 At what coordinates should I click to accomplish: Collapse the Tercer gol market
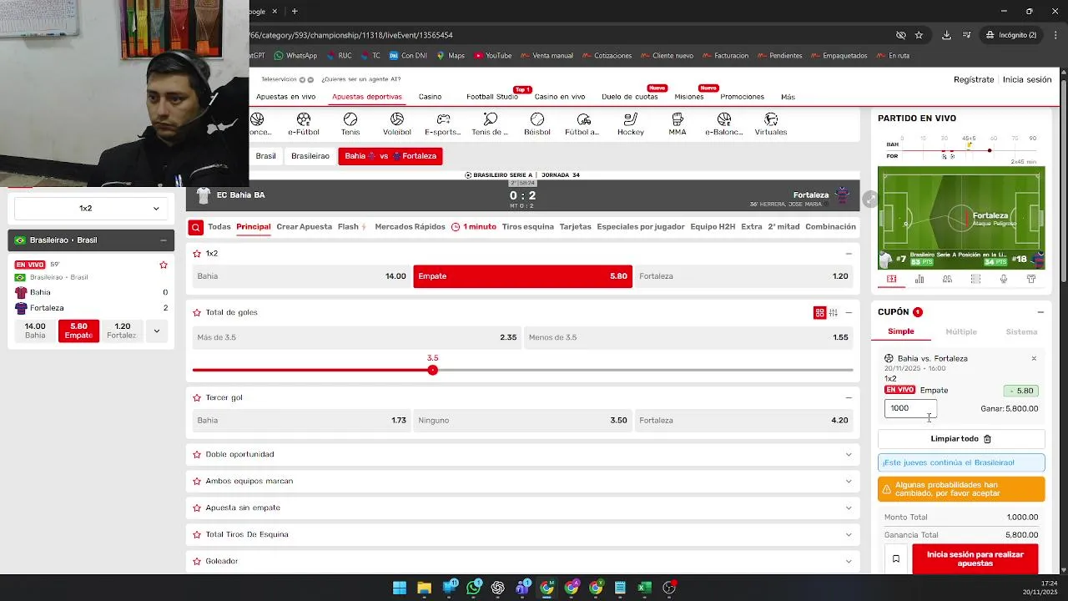tap(849, 398)
